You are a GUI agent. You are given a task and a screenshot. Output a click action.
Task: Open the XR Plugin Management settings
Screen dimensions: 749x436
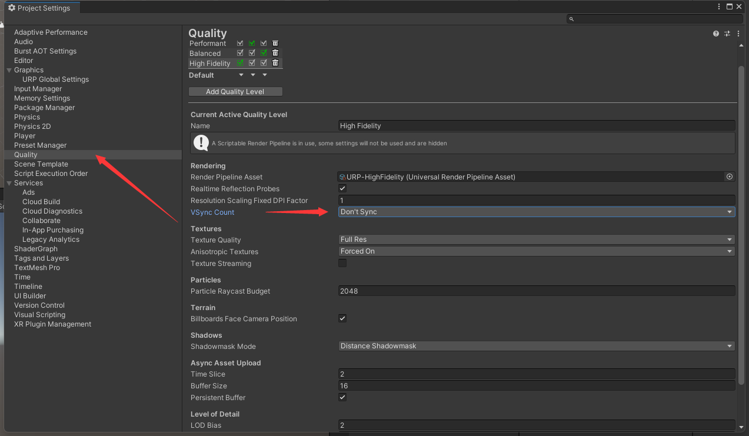[52, 324]
